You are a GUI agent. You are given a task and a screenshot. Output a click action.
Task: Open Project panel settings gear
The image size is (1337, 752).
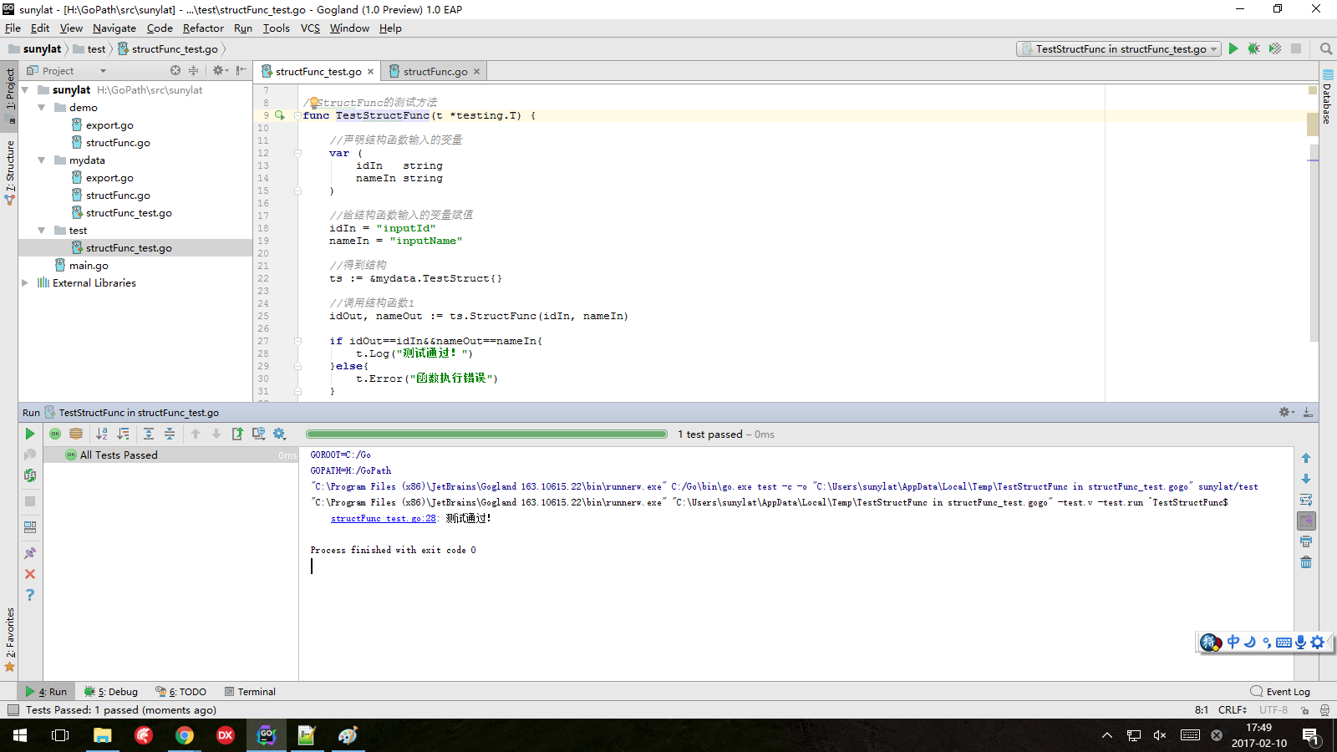click(x=220, y=71)
